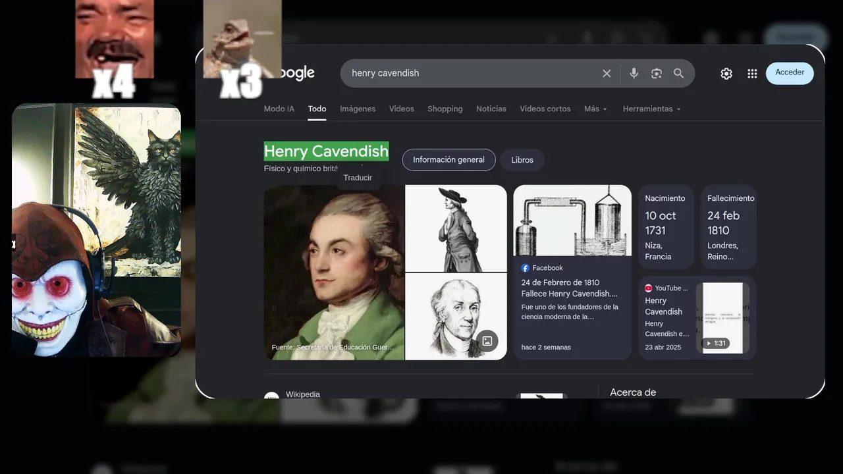Viewport: 843px width, 474px height.
Task: Open the Videos tab
Action: [402, 109]
